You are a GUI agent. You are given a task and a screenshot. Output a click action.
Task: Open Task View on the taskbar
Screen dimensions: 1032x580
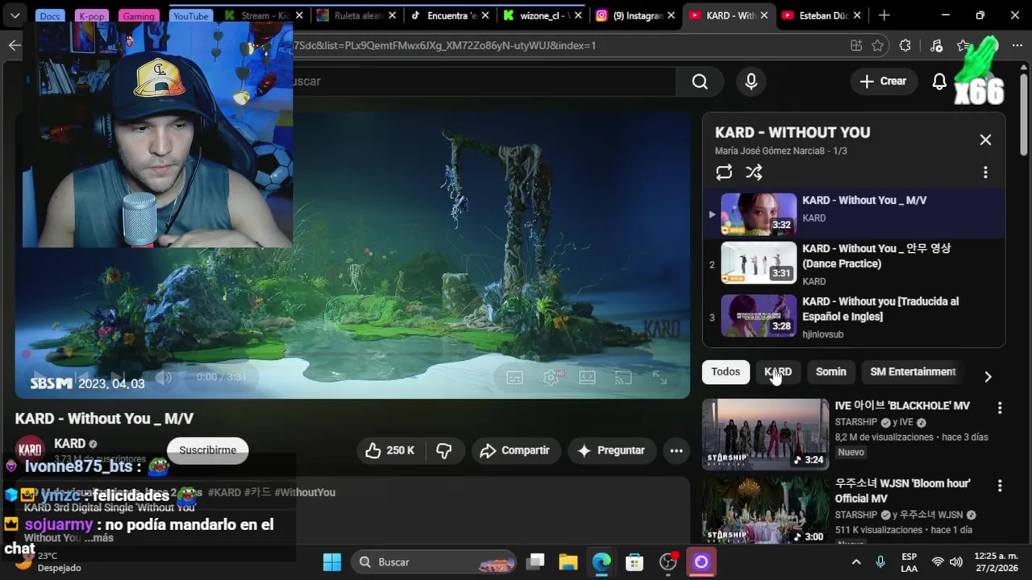[535, 561]
